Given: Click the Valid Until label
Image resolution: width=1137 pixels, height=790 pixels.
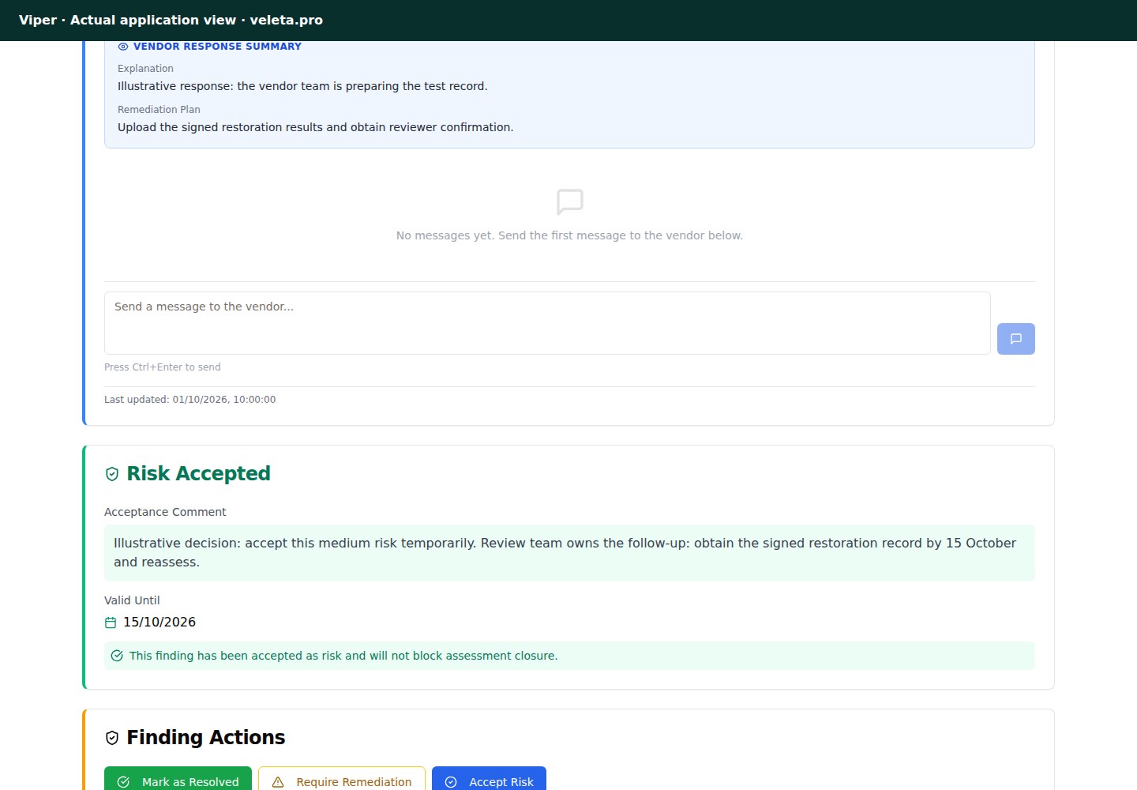Looking at the screenshot, I should [x=132, y=600].
